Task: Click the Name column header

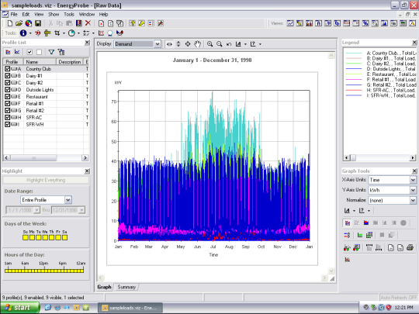Action: [x=40, y=62]
